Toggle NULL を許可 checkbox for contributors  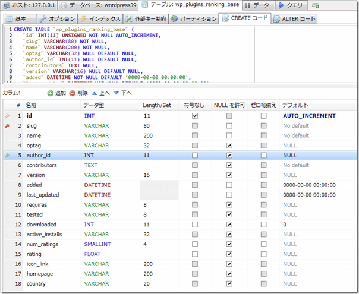point(229,165)
